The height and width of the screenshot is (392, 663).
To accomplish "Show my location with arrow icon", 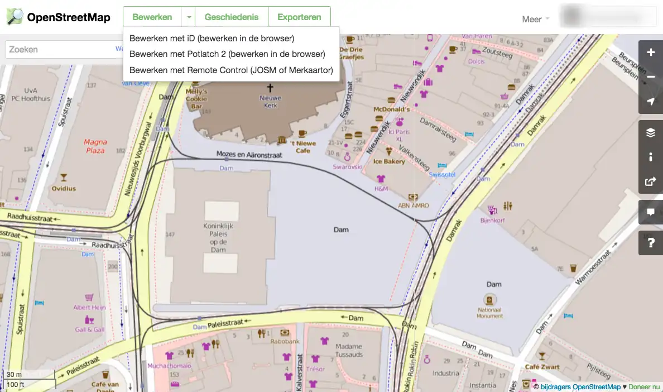I will click(651, 102).
